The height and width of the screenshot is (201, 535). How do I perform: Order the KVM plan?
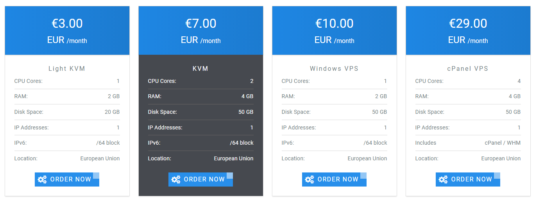coord(200,179)
